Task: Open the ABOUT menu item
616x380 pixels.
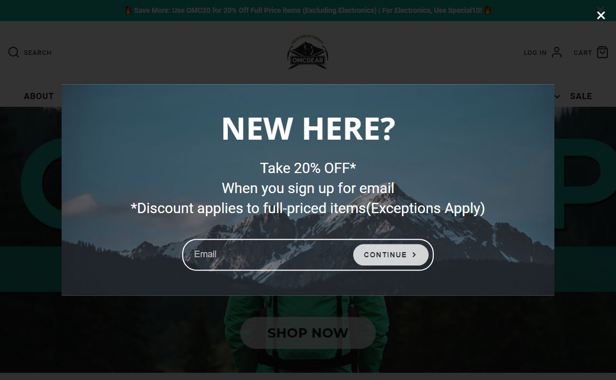Action: [x=39, y=96]
